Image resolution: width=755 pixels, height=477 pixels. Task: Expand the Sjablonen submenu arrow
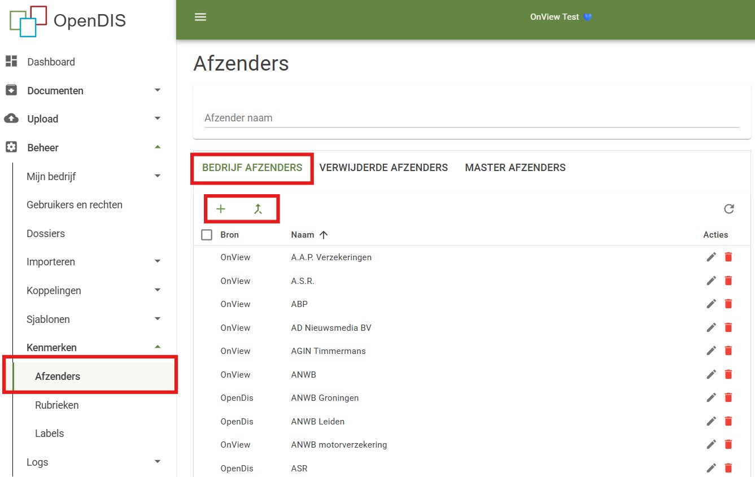(x=158, y=319)
